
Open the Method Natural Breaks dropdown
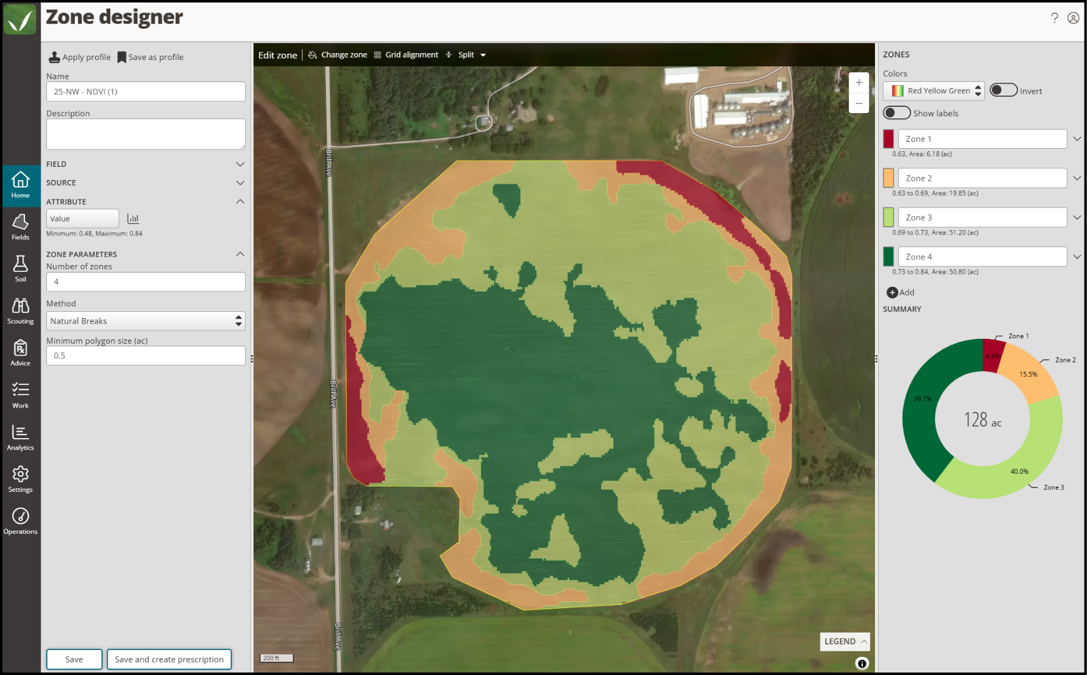tap(146, 321)
